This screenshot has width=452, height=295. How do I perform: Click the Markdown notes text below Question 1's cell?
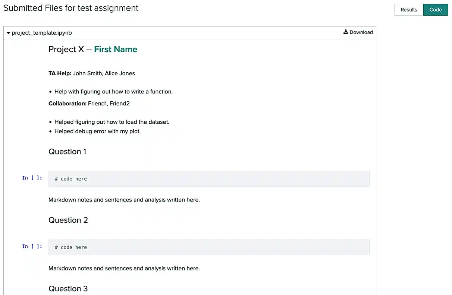point(124,200)
